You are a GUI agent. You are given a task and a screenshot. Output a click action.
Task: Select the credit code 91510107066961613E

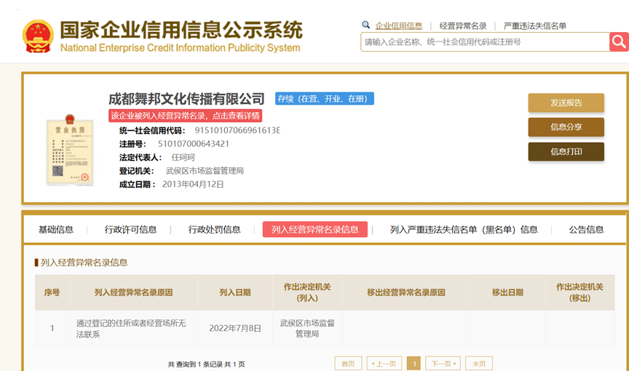(x=237, y=130)
